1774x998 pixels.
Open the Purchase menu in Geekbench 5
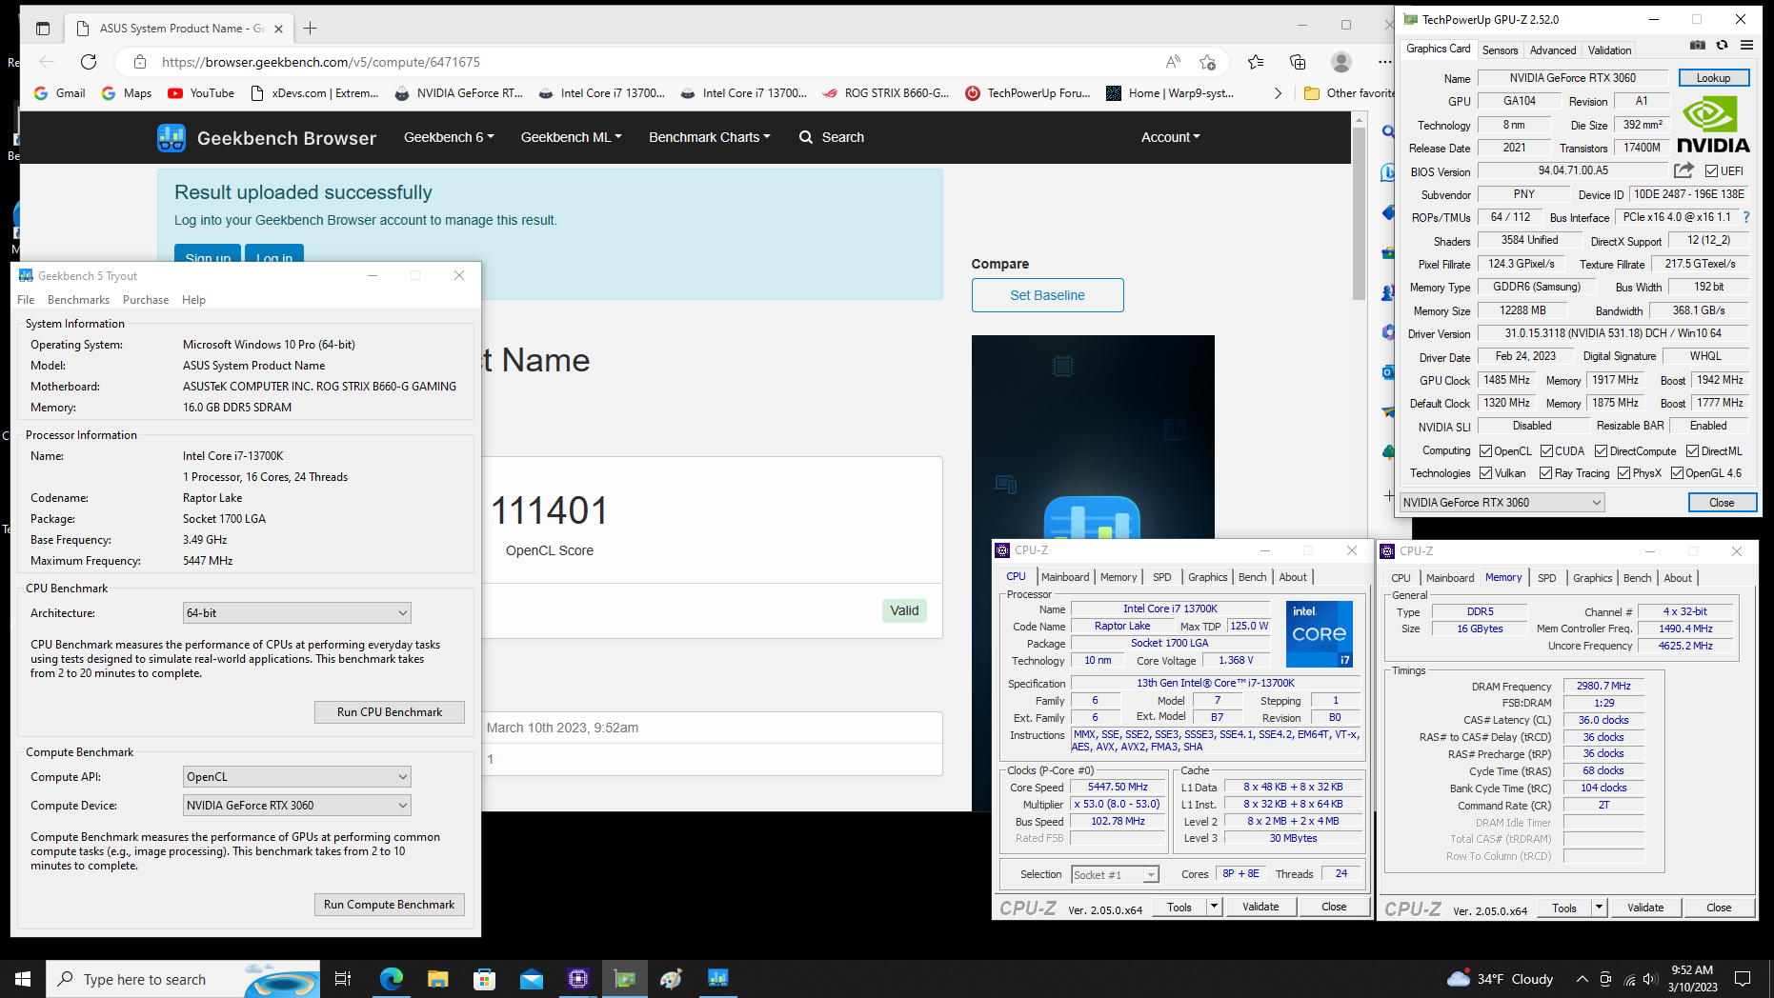146,300
